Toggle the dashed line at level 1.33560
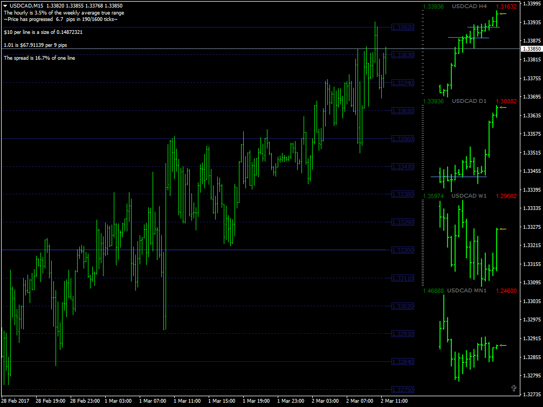Screen dimensions: 543x407 click(x=216, y=139)
